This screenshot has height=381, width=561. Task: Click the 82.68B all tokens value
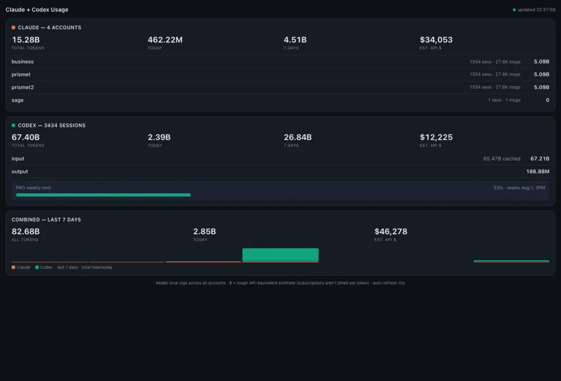[x=26, y=232]
